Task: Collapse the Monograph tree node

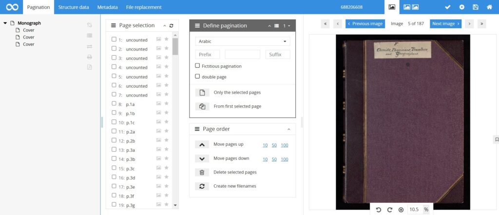Action: tap(5, 23)
